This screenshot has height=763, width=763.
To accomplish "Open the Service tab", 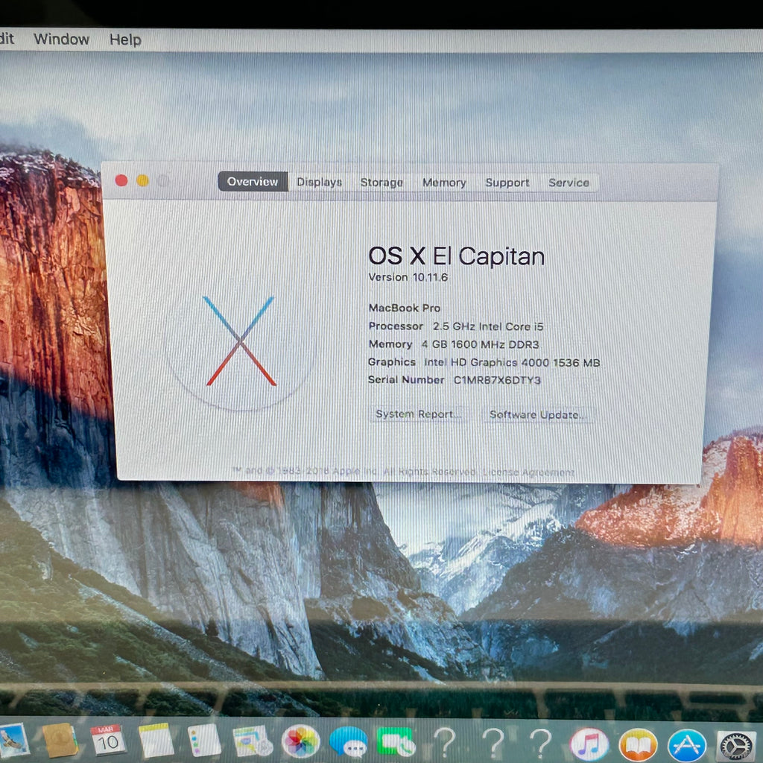I will click(x=569, y=183).
